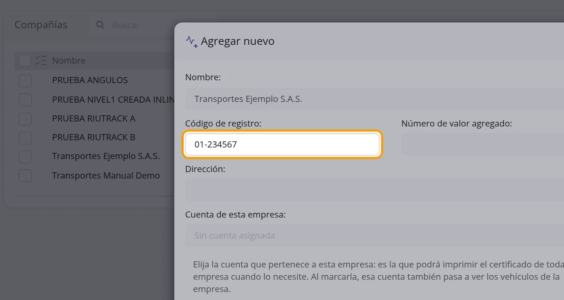Image resolution: width=564 pixels, height=300 pixels.
Task: Click the search magnifier icon in Compañías
Action: click(100, 25)
